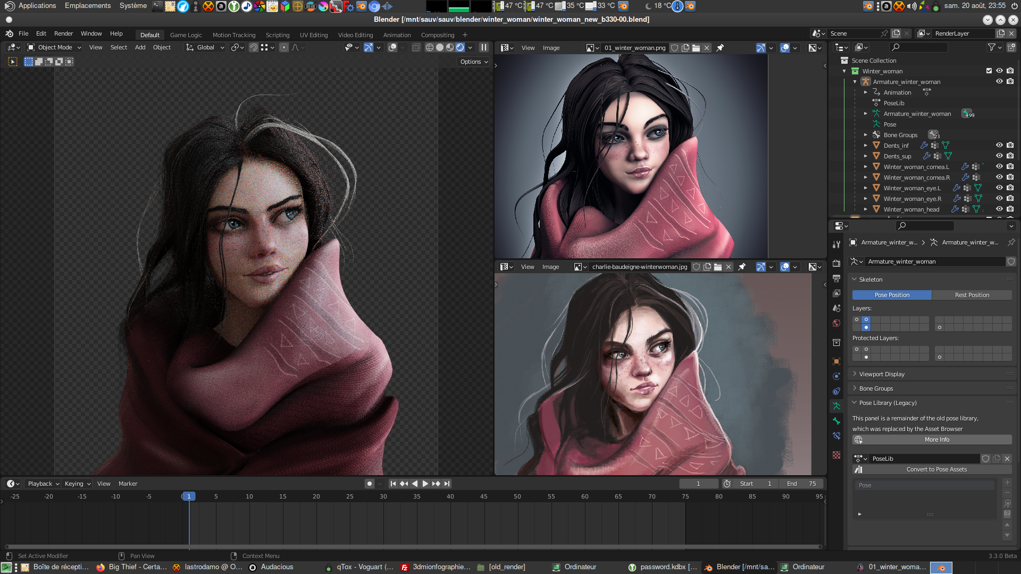
Task: Click the Pose Position button
Action: (x=892, y=295)
